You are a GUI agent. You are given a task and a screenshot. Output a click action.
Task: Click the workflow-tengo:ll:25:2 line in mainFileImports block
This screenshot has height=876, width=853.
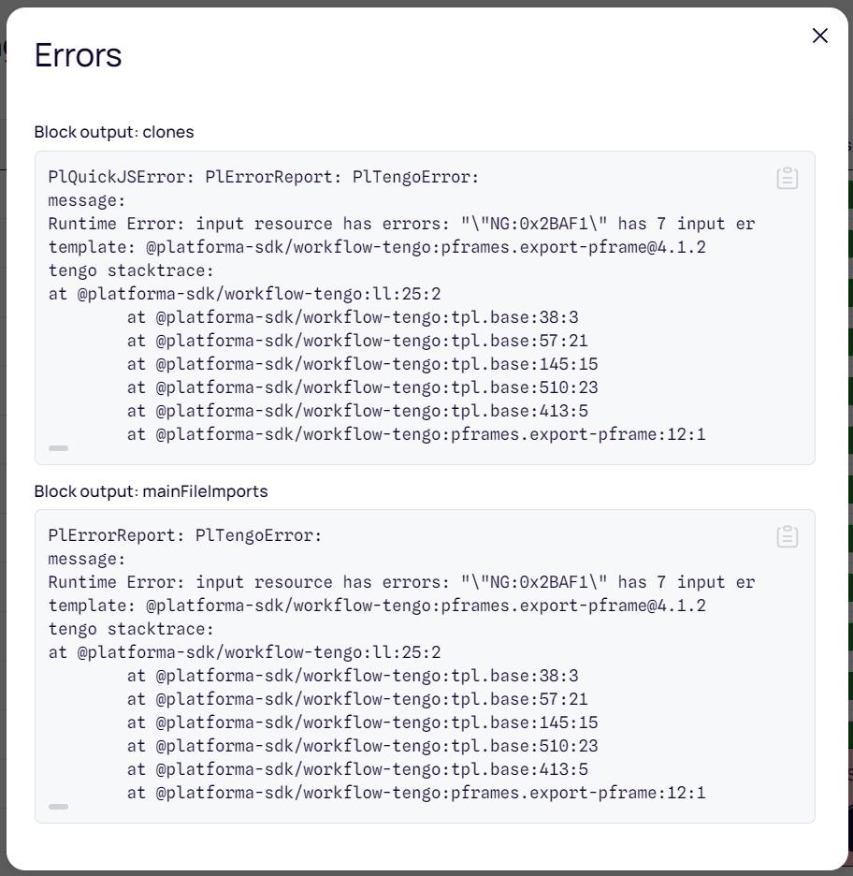click(x=244, y=652)
